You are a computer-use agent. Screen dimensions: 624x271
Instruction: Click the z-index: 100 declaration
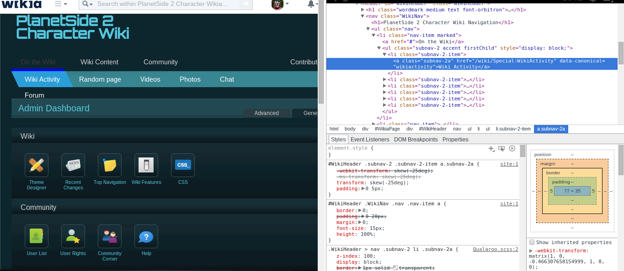click(x=356, y=256)
